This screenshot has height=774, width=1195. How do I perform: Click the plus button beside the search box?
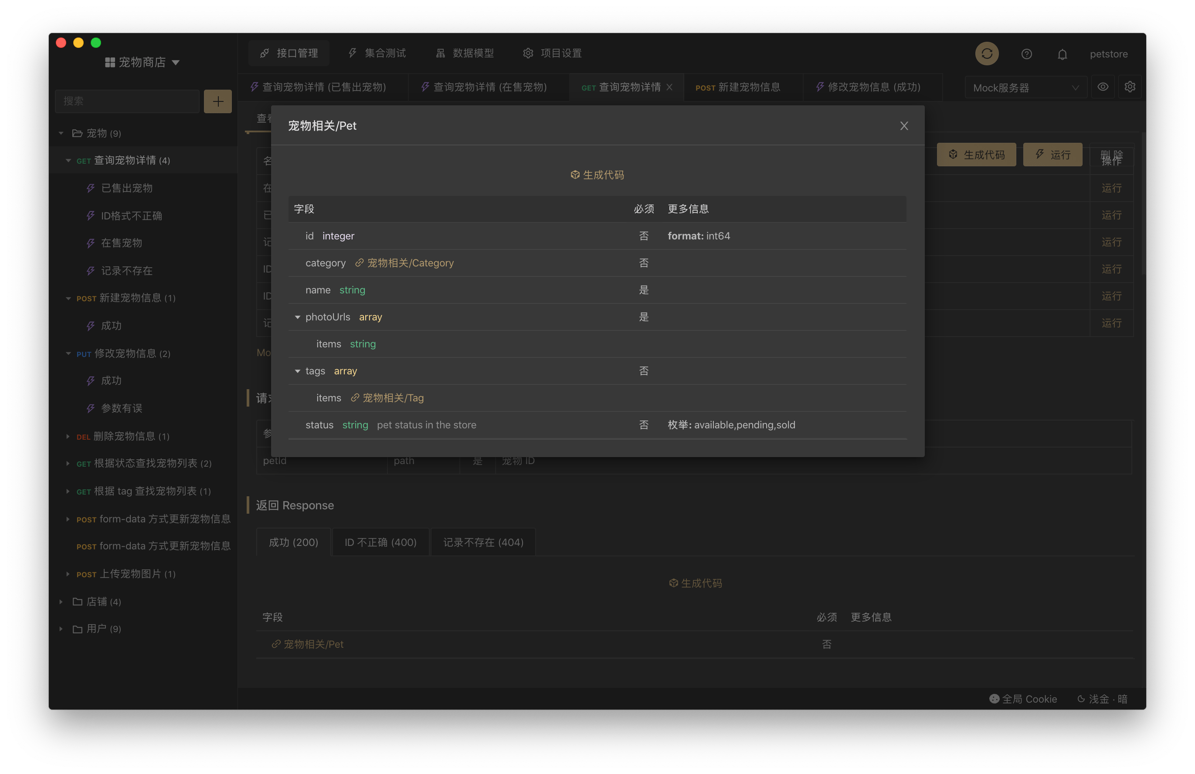click(217, 101)
